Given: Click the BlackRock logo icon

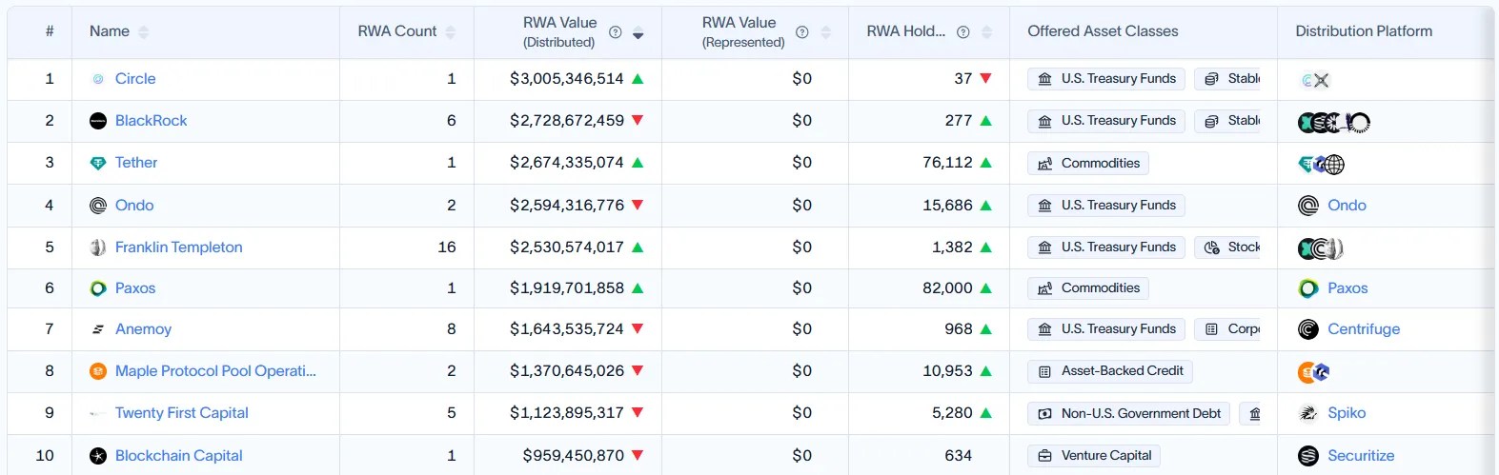Looking at the screenshot, I should pos(98,121).
